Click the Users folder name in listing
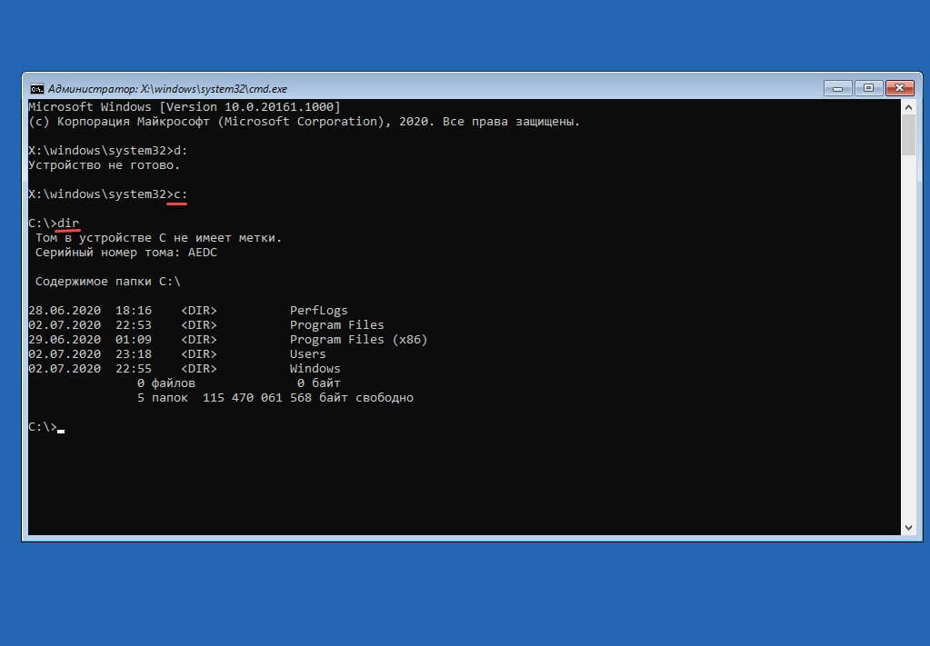The height and width of the screenshot is (646, 930). click(307, 354)
